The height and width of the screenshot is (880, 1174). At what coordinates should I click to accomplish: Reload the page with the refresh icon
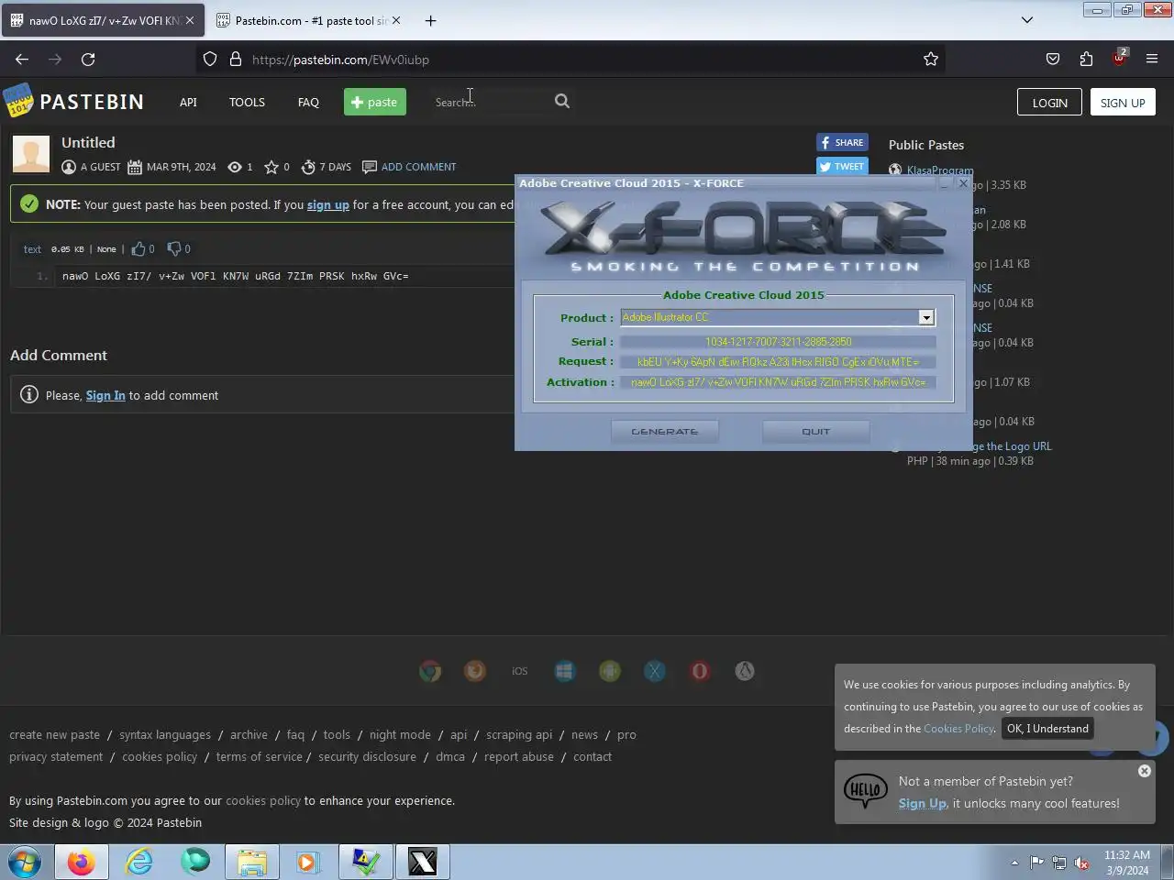pyautogui.click(x=88, y=60)
